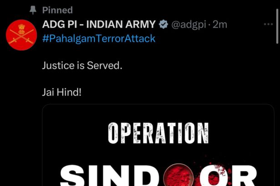The image size is (280, 186).
Task: Open the attached Operation Sindoor image
Action: [158, 145]
